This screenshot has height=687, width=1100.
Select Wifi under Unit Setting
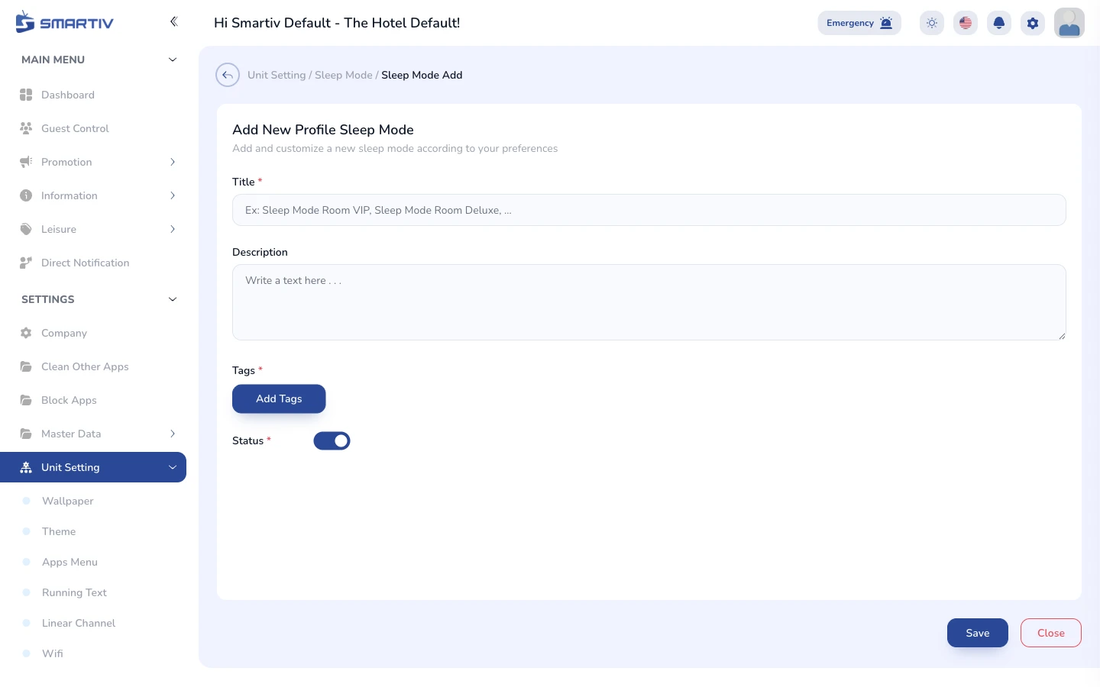(53, 653)
